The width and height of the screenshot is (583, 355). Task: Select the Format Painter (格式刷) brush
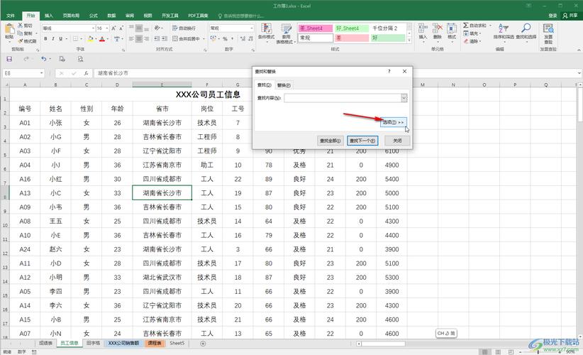[x=20, y=41]
